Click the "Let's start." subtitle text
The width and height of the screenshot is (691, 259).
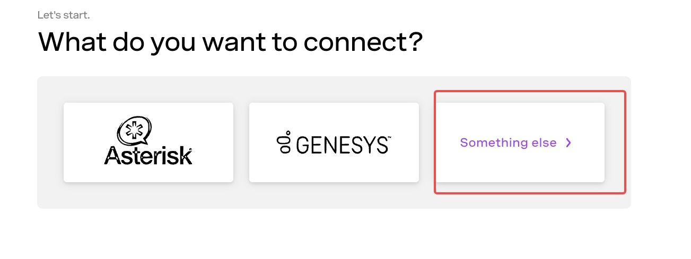coord(64,15)
